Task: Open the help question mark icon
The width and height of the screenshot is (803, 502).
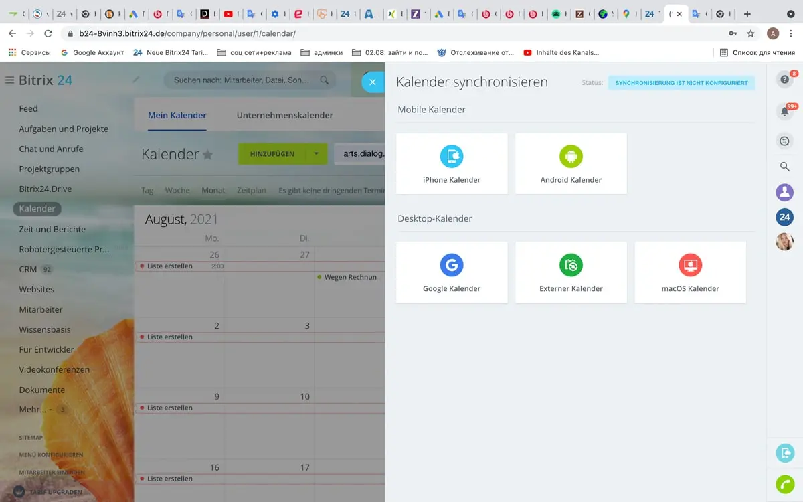Action: pyautogui.click(x=784, y=80)
